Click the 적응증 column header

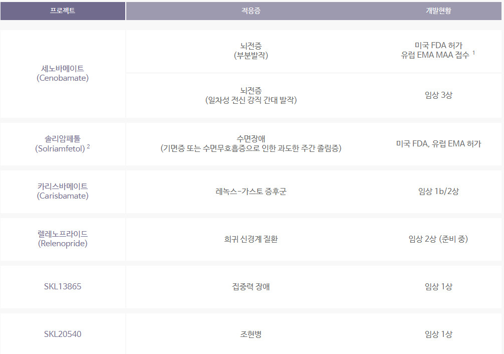click(250, 11)
